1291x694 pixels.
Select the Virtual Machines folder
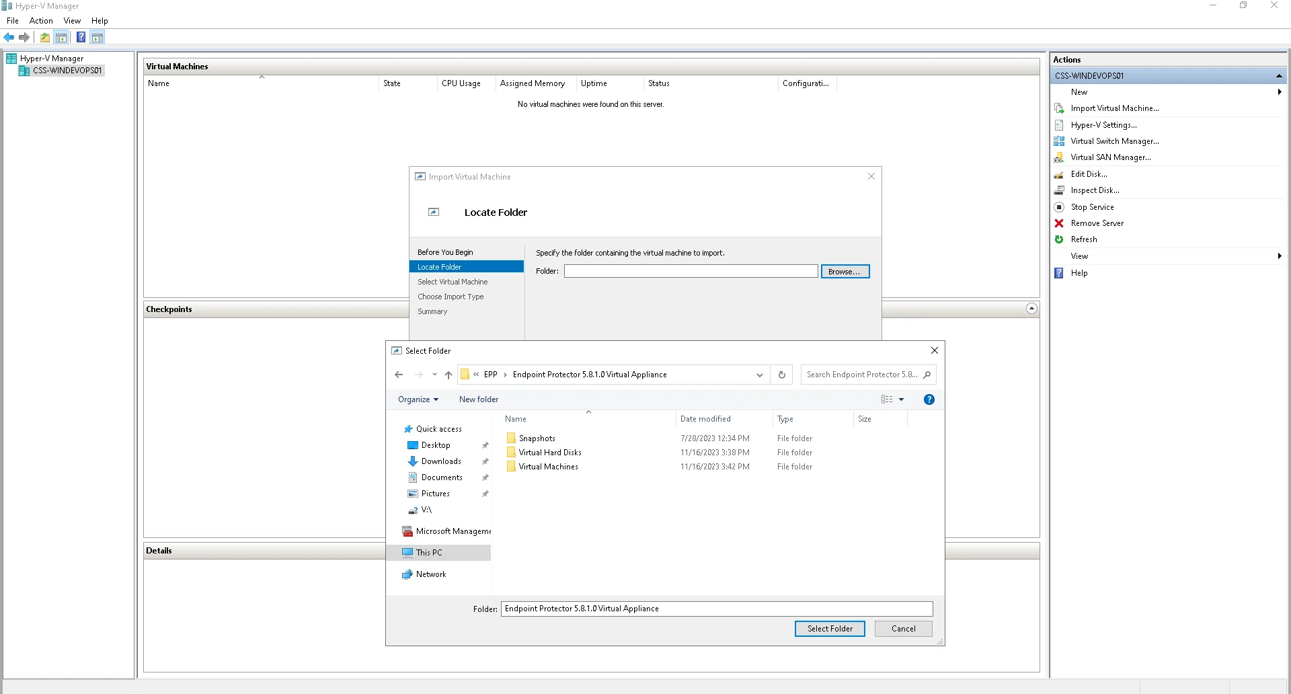pyautogui.click(x=548, y=467)
